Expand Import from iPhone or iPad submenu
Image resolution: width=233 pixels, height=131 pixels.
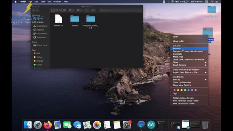click(x=189, y=72)
